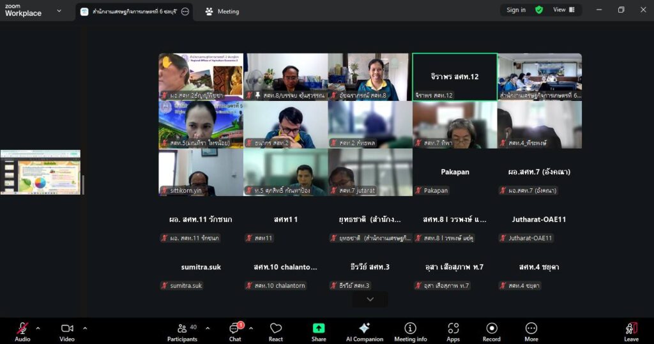
Task: Click the Sign in button
Action: [x=516, y=10]
